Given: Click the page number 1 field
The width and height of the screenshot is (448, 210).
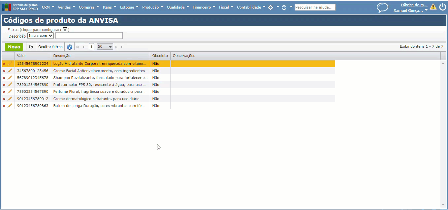Looking at the screenshot, I should click(91, 47).
